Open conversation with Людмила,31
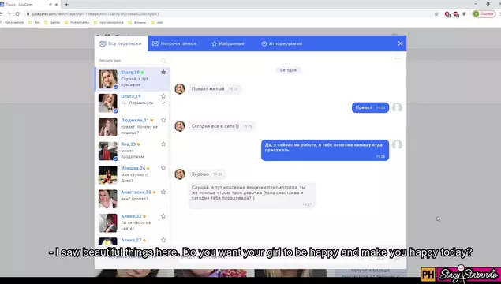The image size is (501, 284). click(133, 127)
